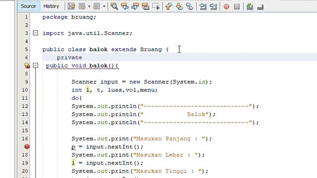Click line number 12 in the gutter
Image resolution: width=317 pixels, height=178 pixels.
(25, 106)
